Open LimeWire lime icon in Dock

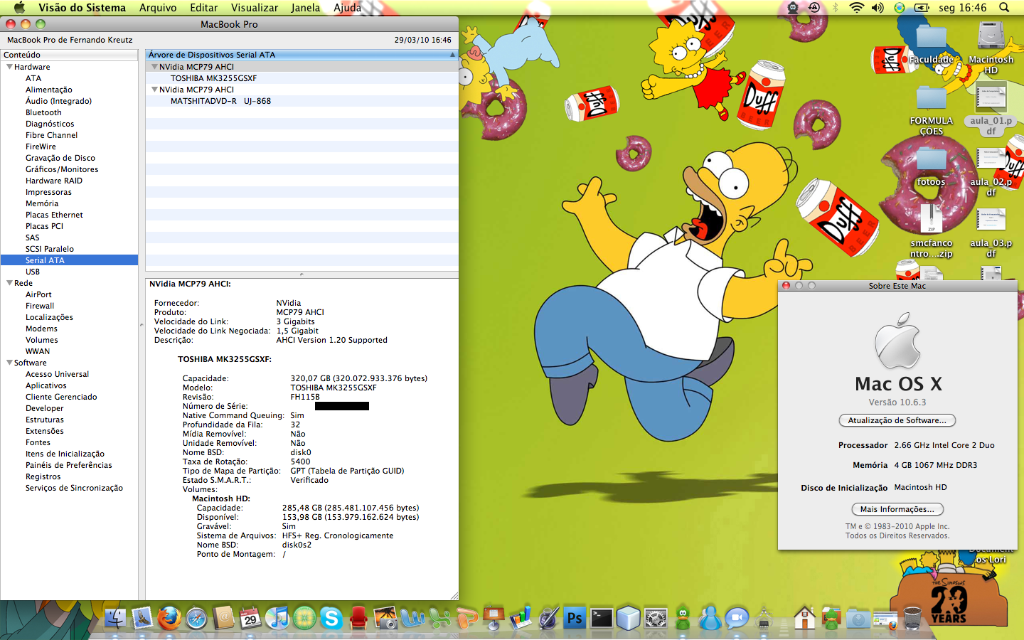coord(304,619)
